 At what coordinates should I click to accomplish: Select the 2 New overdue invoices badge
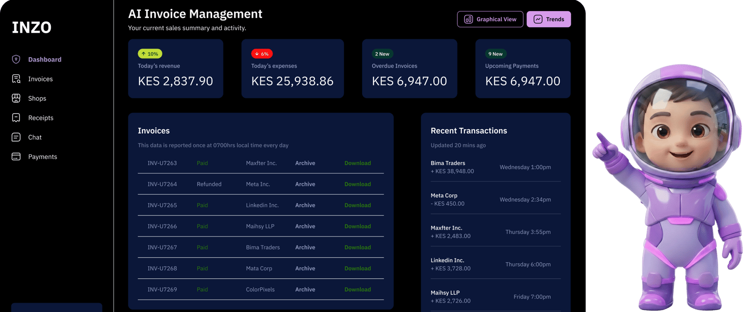[x=382, y=54]
